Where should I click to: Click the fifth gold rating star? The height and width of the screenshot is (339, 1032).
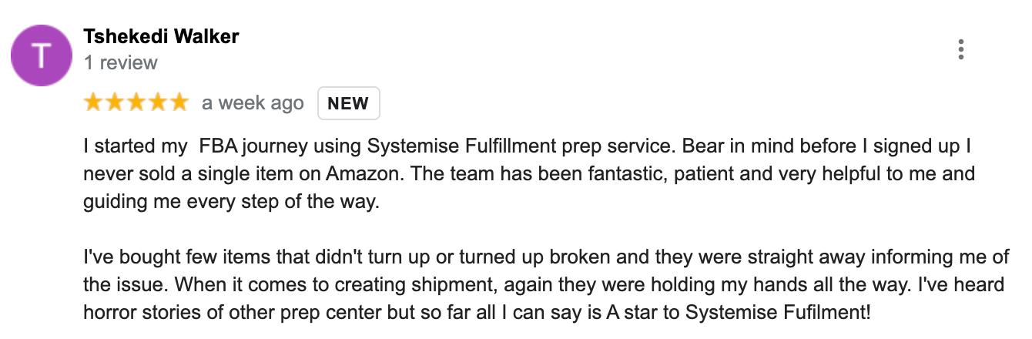coord(178,102)
